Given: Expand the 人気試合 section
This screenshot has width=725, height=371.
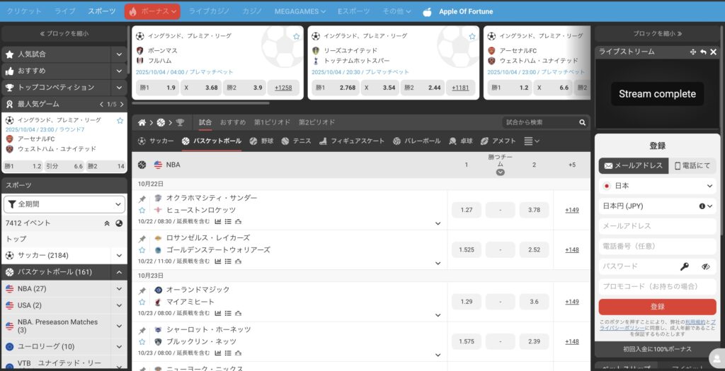Looking at the screenshot, I should (x=119, y=54).
